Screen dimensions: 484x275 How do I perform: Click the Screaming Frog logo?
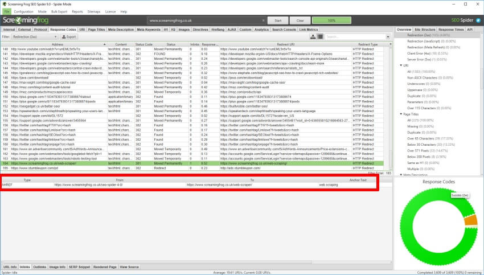pyautogui.click(x=26, y=20)
